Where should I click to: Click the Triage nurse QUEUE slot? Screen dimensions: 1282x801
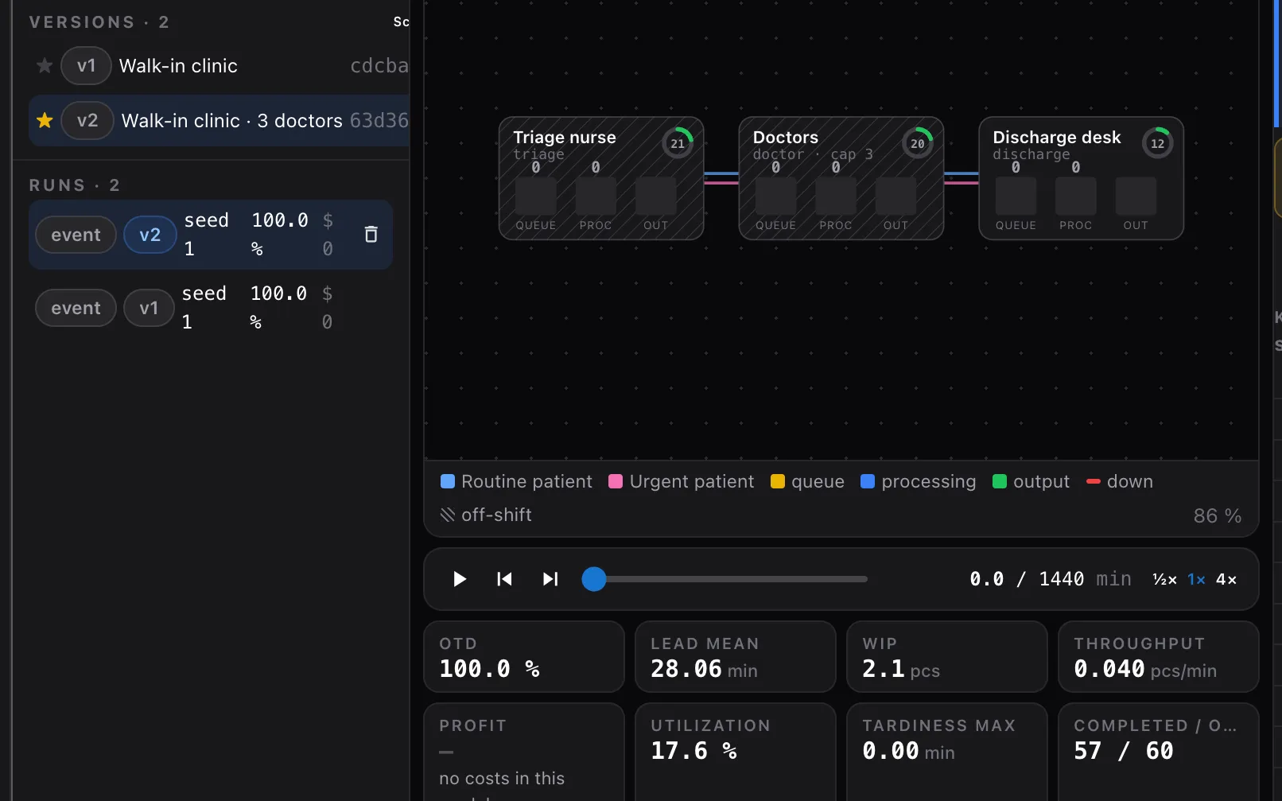click(536, 196)
